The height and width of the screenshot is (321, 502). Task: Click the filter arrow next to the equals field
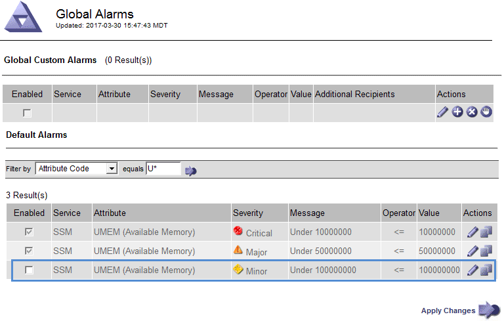(x=191, y=171)
